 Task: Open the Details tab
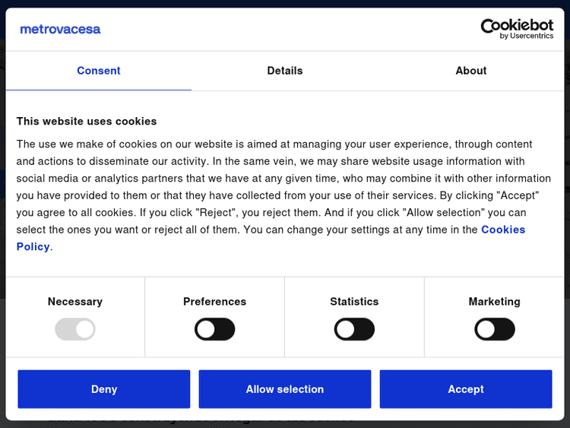point(285,71)
